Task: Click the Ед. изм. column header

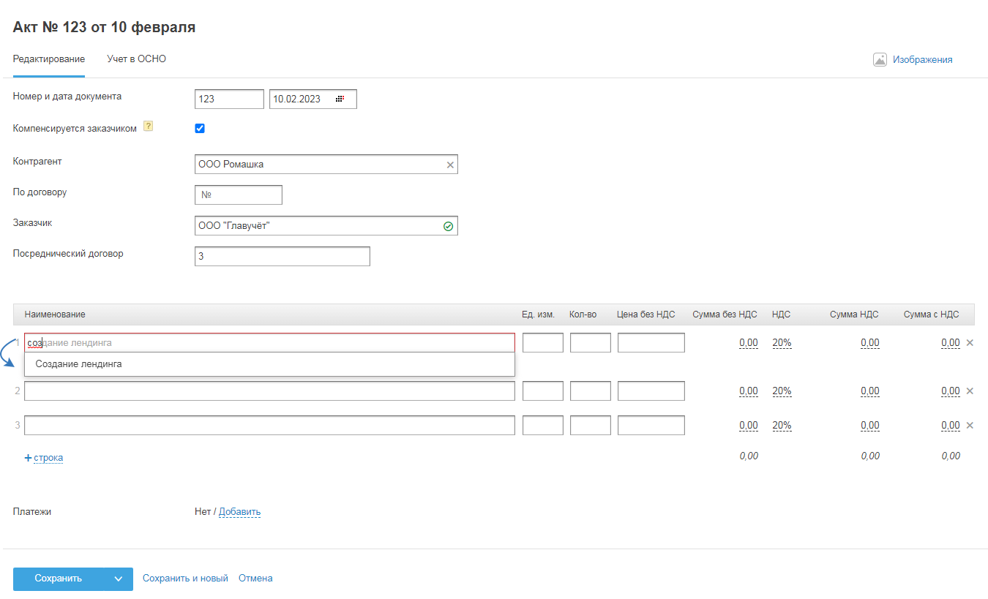Action: tap(539, 314)
